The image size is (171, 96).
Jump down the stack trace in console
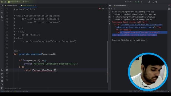[110, 14]
